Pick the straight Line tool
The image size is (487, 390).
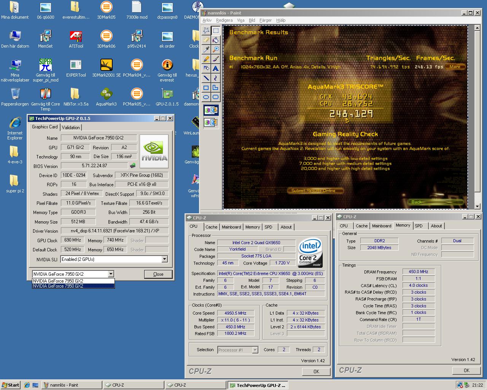click(206, 78)
